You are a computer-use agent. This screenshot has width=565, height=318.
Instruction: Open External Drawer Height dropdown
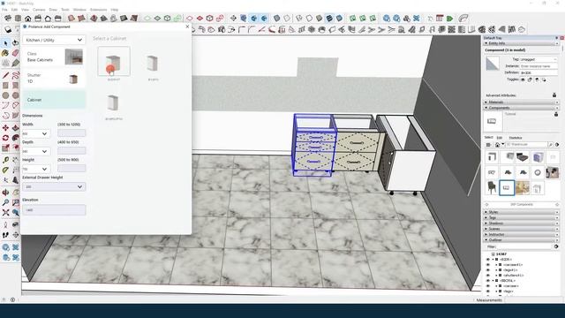[x=54, y=186]
